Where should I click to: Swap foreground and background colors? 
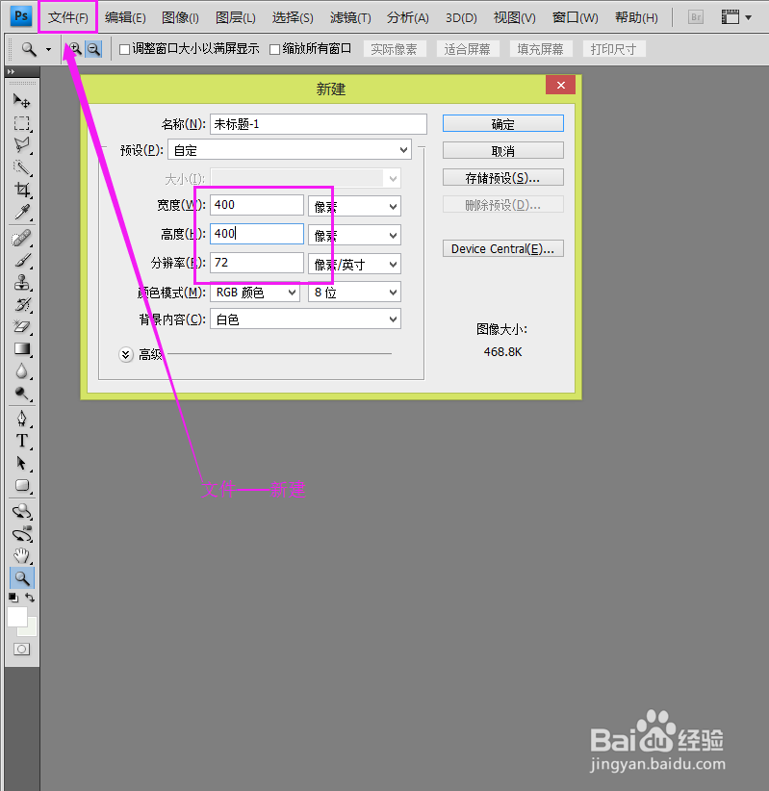point(30,598)
